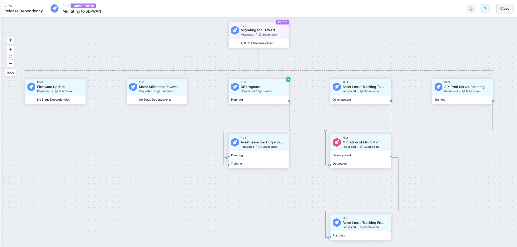Select the Planning stage on RL-6
Screen dimensions: 517x247
(237, 155)
